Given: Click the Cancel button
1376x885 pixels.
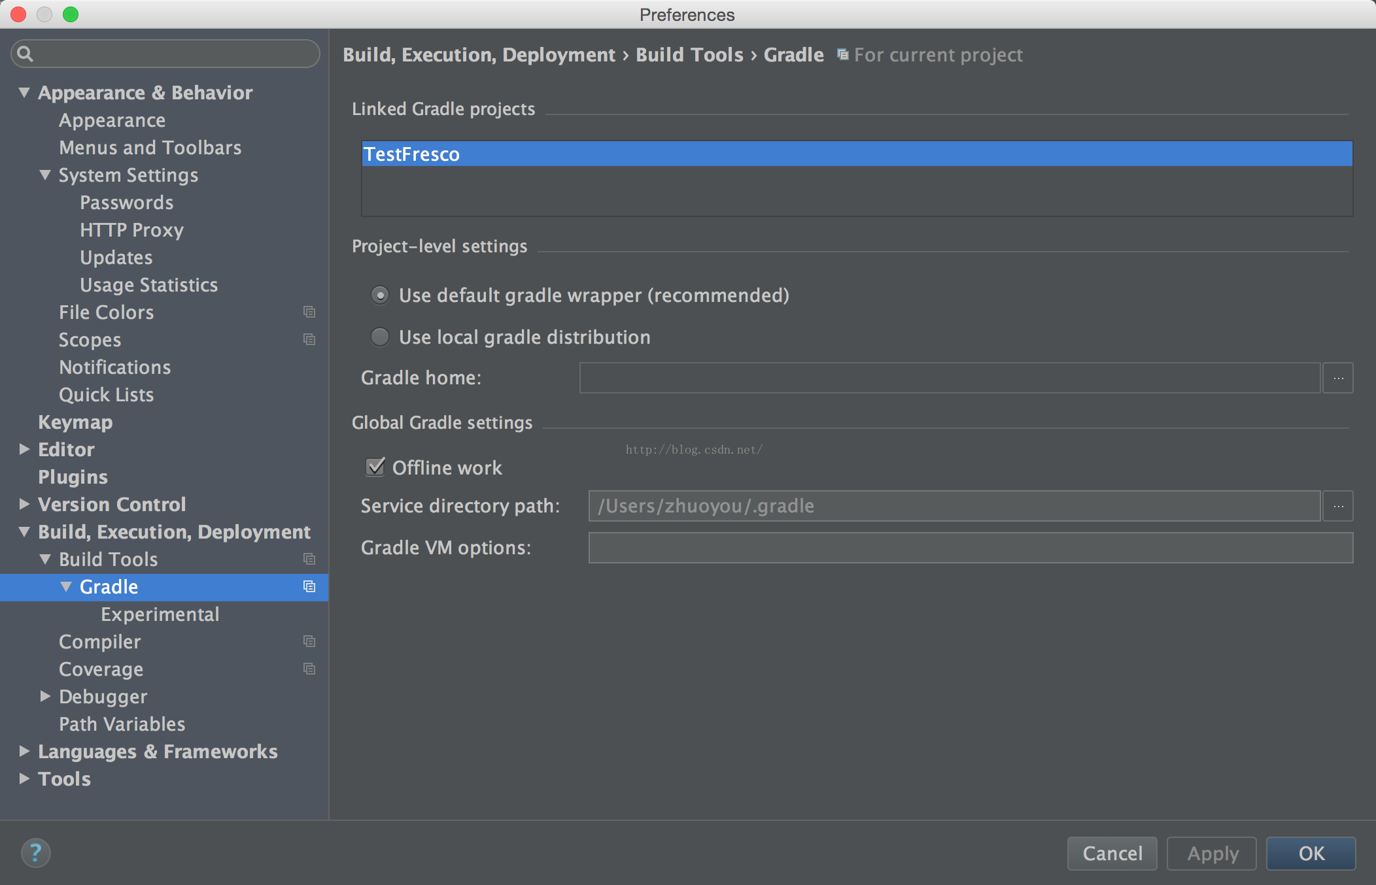Looking at the screenshot, I should (x=1112, y=854).
